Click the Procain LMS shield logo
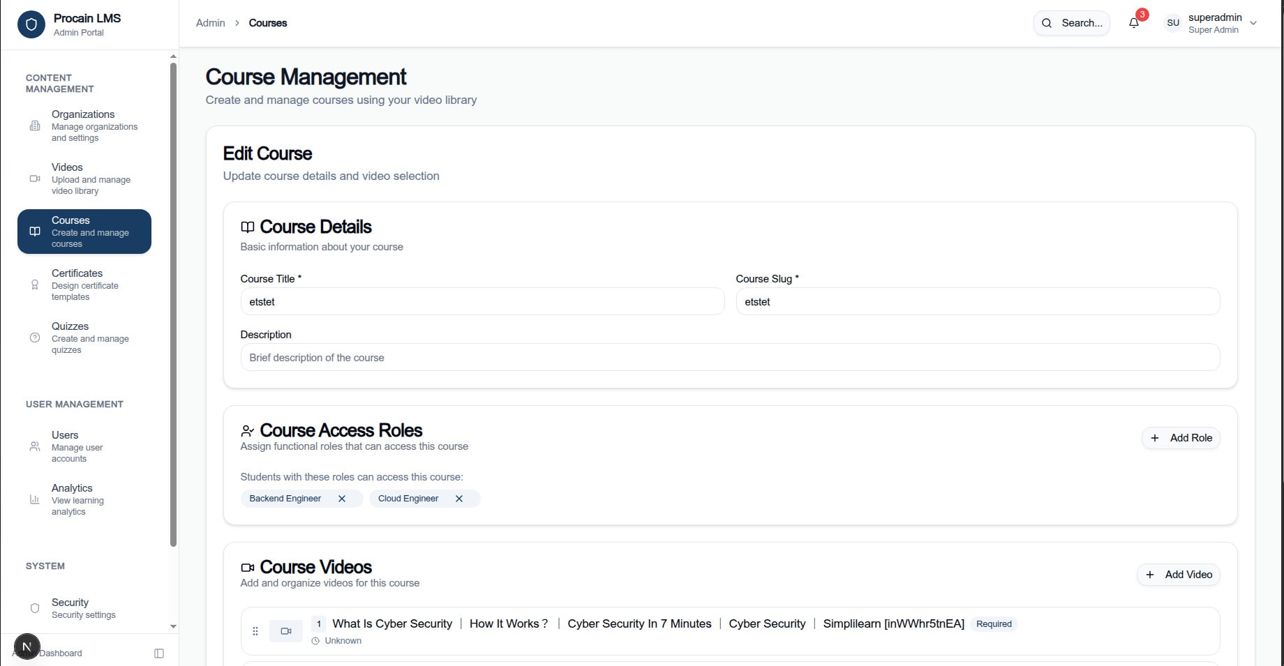Image resolution: width=1284 pixels, height=666 pixels. point(31,24)
